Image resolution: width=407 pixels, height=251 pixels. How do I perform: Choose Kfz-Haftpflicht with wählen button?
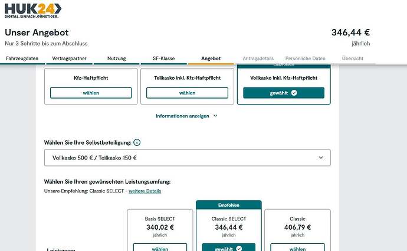pyautogui.click(x=91, y=93)
